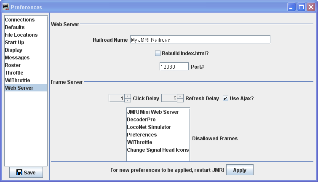Screen dimensions: 318x182
Task: Go to File Locations preferences
Action: coord(26,35)
